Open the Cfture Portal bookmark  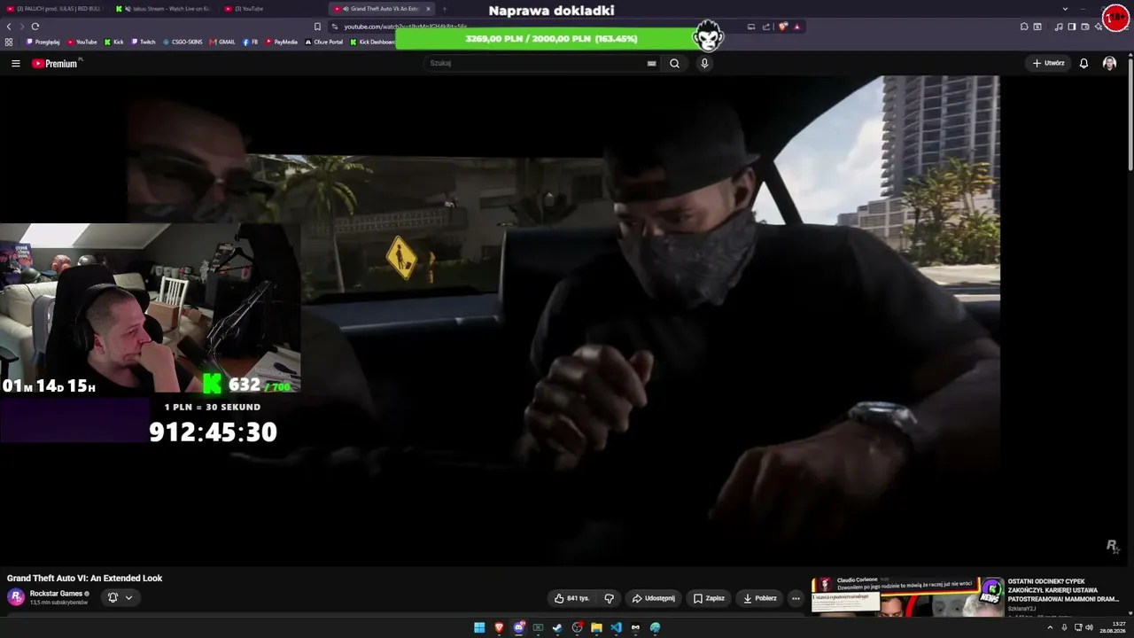point(323,42)
